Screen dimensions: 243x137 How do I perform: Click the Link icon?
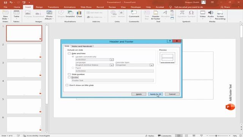(x=114, y=14)
